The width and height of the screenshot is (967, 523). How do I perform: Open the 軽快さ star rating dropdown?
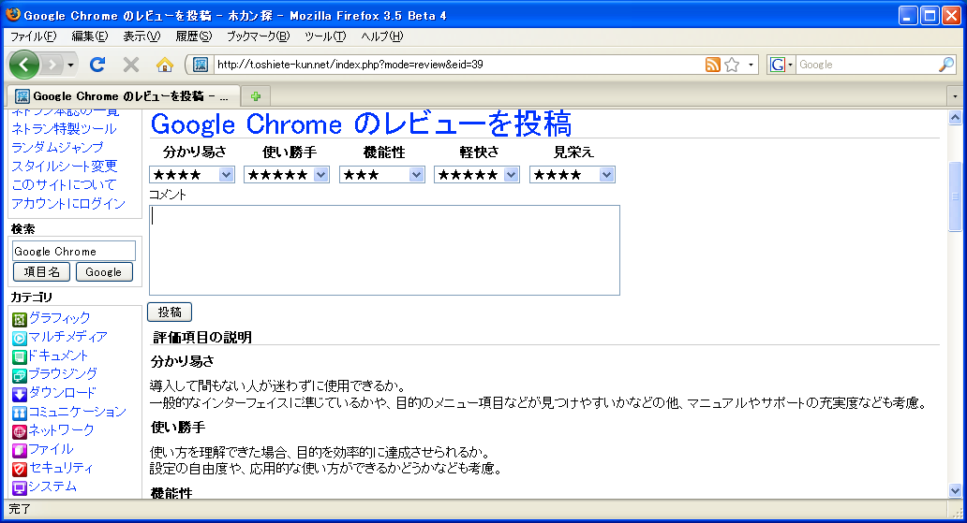(x=477, y=175)
